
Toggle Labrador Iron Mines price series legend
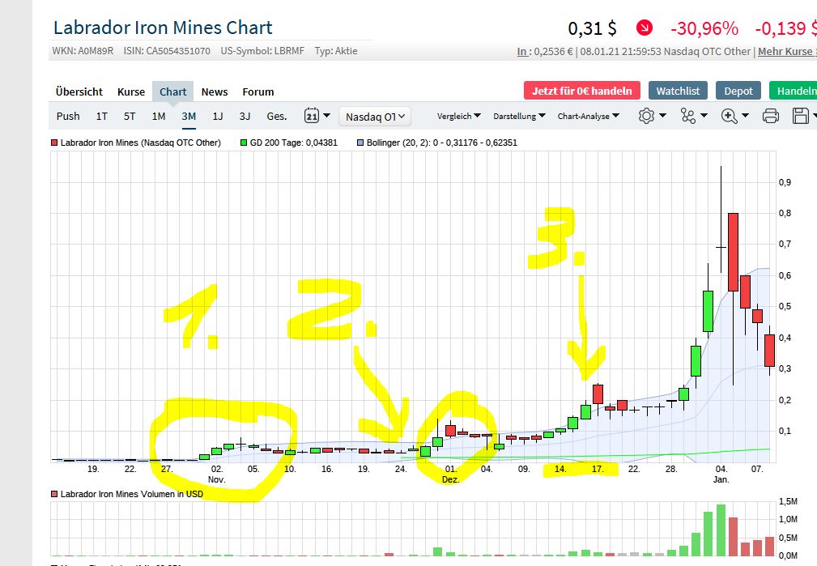pos(55,143)
